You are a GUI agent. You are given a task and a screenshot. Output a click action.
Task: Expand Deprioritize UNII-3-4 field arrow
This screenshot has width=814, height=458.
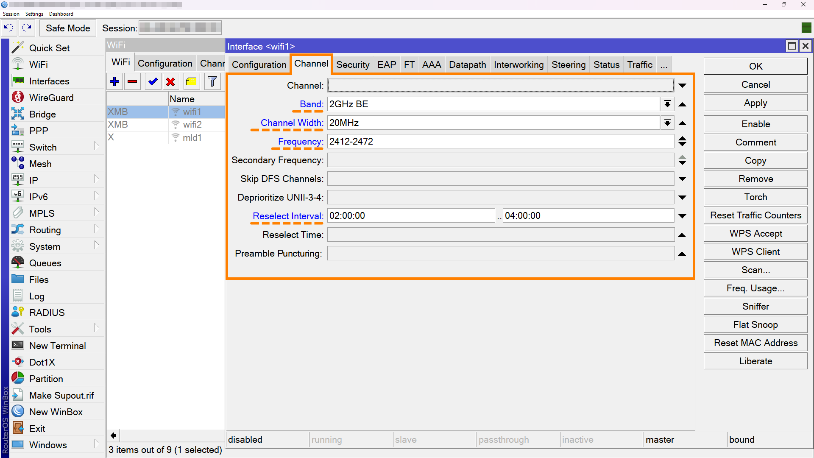coord(682,198)
